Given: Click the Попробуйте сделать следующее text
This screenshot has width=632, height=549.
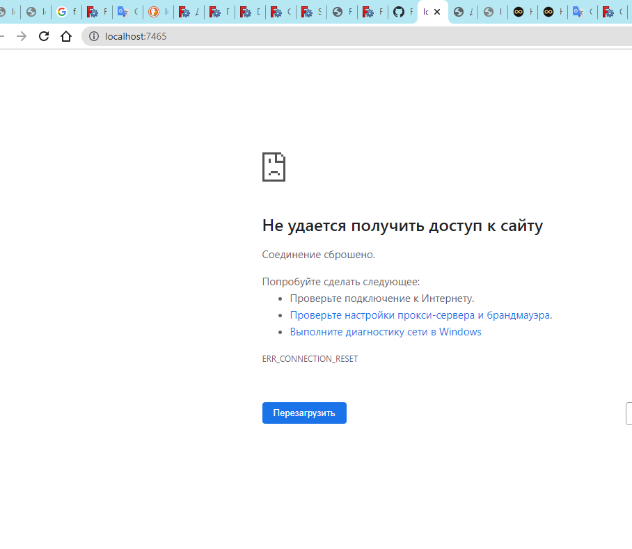Looking at the screenshot, I should tap(340, 282).
